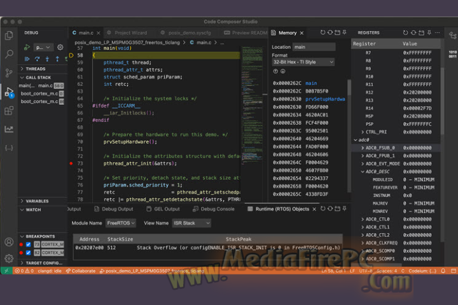Screen dimensions: 458x305
Task: Open Registers more actions ellipsis
Action: [437, 32]
